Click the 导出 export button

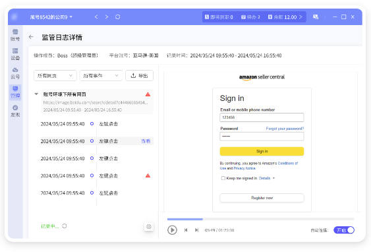(139, 76)
